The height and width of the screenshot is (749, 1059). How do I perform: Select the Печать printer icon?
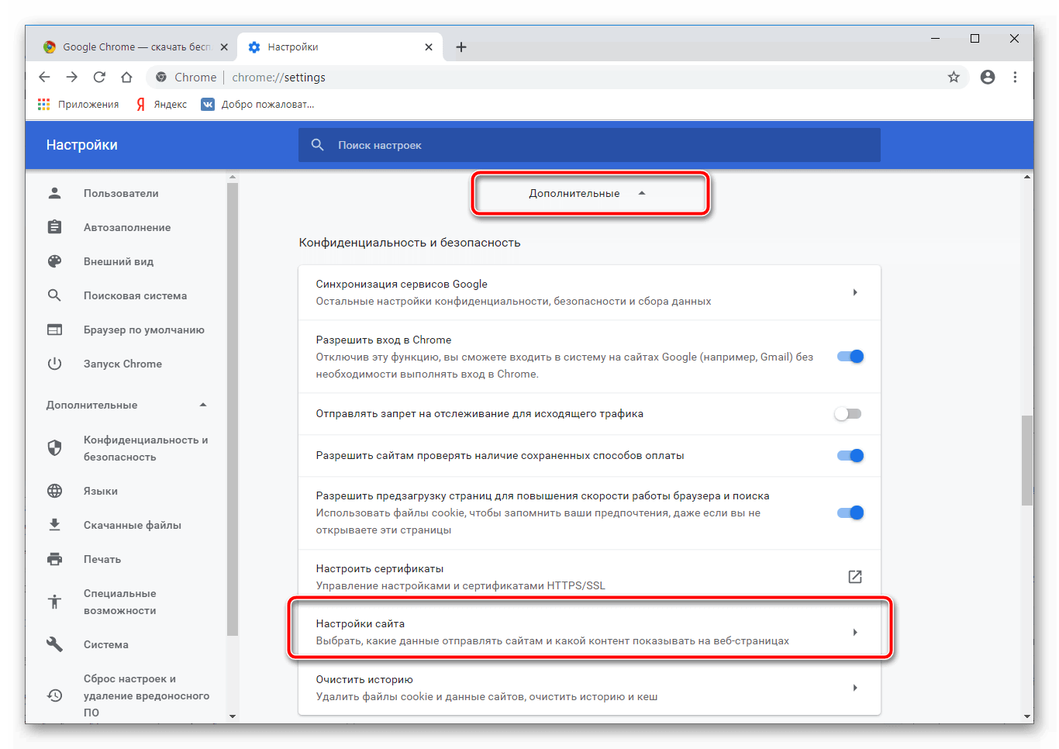[x=54, y=559]
